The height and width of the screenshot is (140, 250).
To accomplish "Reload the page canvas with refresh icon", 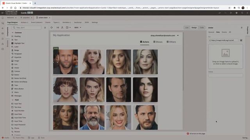I will 52,28.
